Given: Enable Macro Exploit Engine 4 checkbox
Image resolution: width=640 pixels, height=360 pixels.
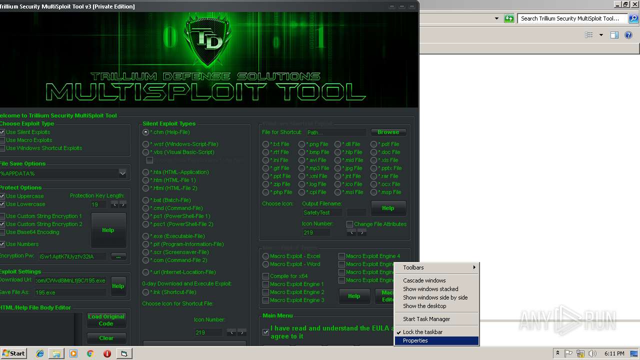Looking at the screenshot, I should point(341,256).
